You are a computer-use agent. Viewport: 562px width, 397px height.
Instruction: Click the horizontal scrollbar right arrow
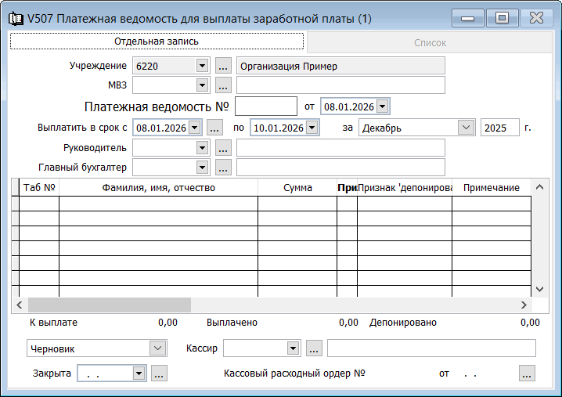[524, 305]
